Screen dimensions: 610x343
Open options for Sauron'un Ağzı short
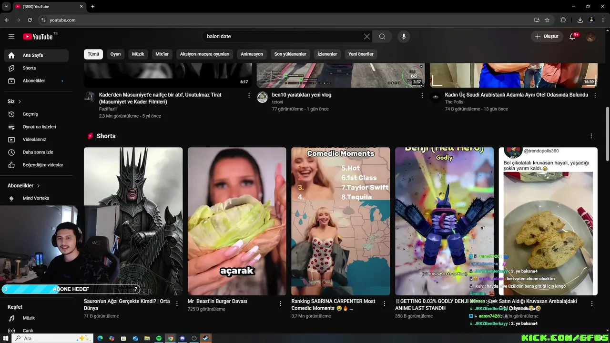[177, 303]
